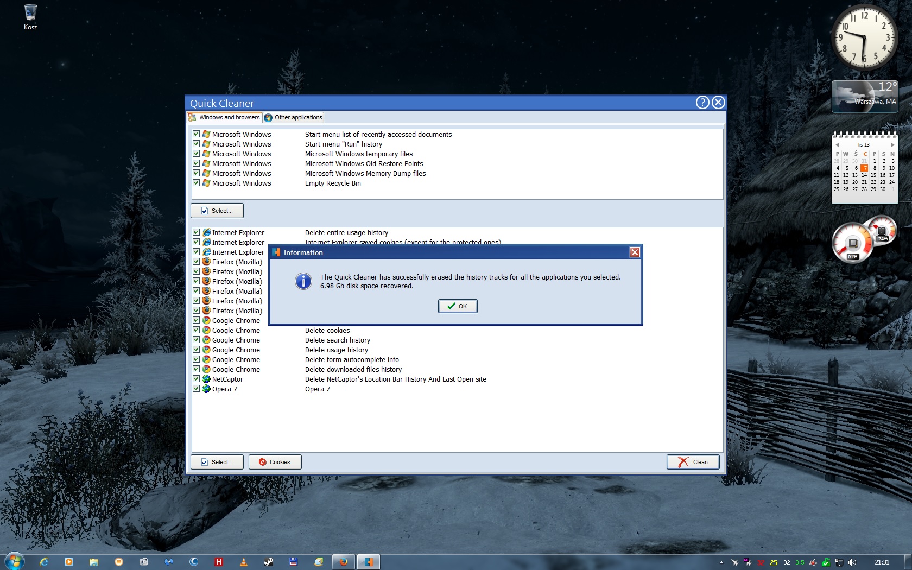The image size is (912, 570).
Task: Toggle Old Restore Points checkbox
Action: click(197, 163)
